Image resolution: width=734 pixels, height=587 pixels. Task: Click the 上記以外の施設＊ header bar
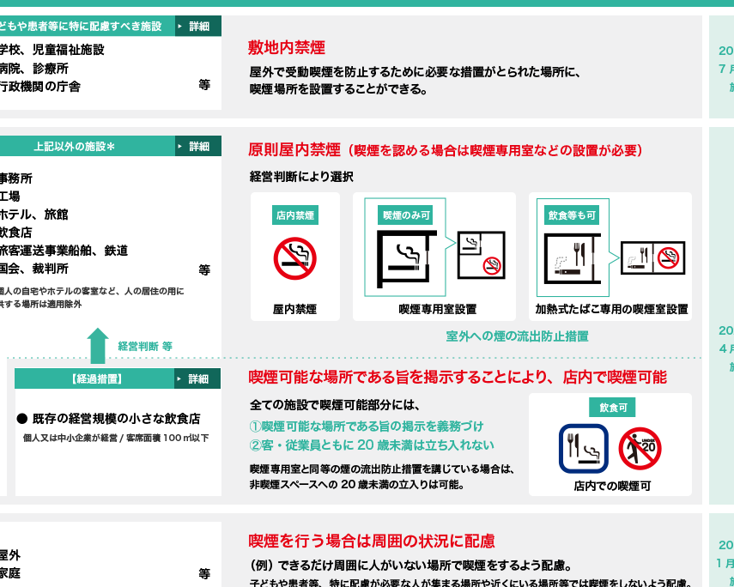tap(86, 147)
